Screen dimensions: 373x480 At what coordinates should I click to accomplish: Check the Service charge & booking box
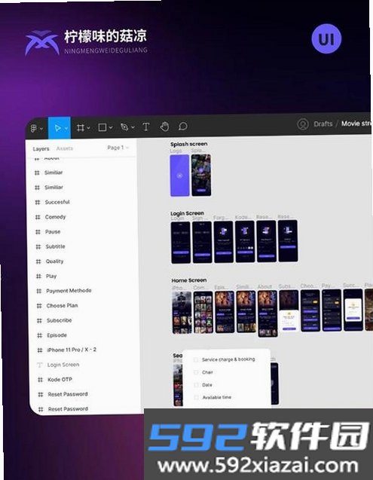pos(197,359)
